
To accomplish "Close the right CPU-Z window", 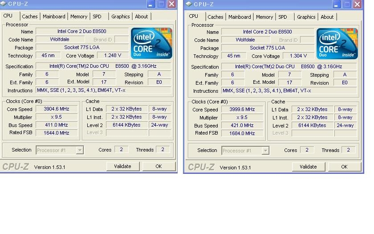I will pyautogui.click(x=357, y=4).
